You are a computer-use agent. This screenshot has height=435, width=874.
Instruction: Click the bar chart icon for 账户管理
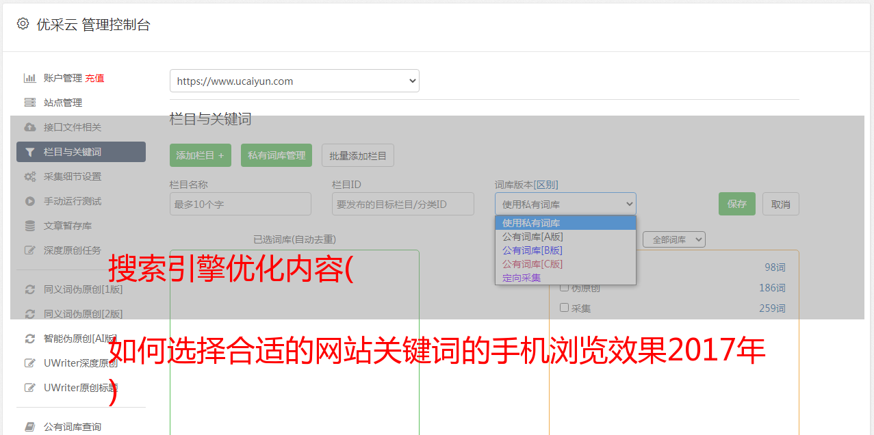(x=29, y=78)
